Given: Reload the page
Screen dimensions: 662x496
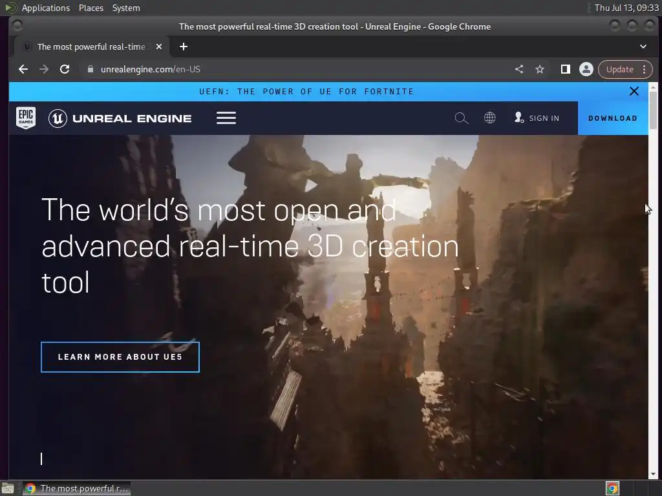Looking at the screenshot, I should [65, 69].
